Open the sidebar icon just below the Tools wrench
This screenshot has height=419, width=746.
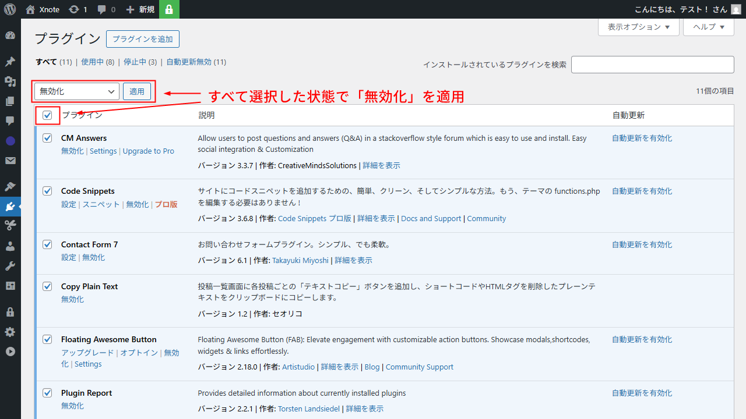coord(10,286)
